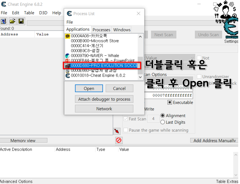Click the Cancel button

(x=119, y=88)
